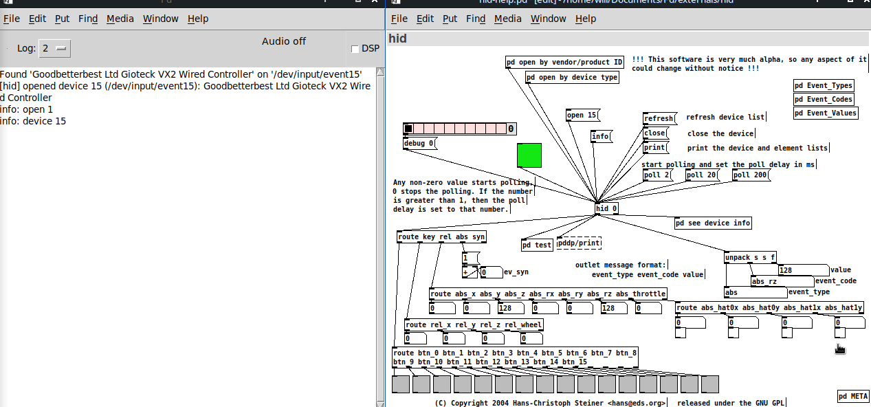Click the "refresh" message box
The height and width of the screenshot is (407, 871).
[x=659, y=118]
